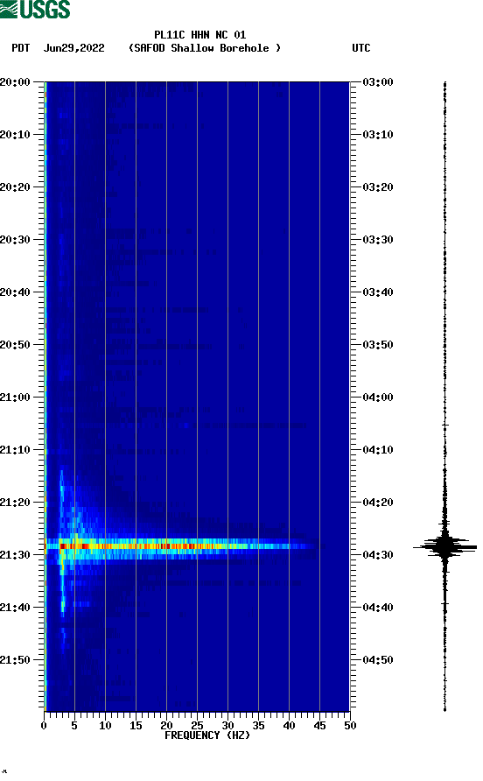483x781 pixels.
Task: Click the red-yellow seismic event band in spectrogram
Action: point(179,546)
